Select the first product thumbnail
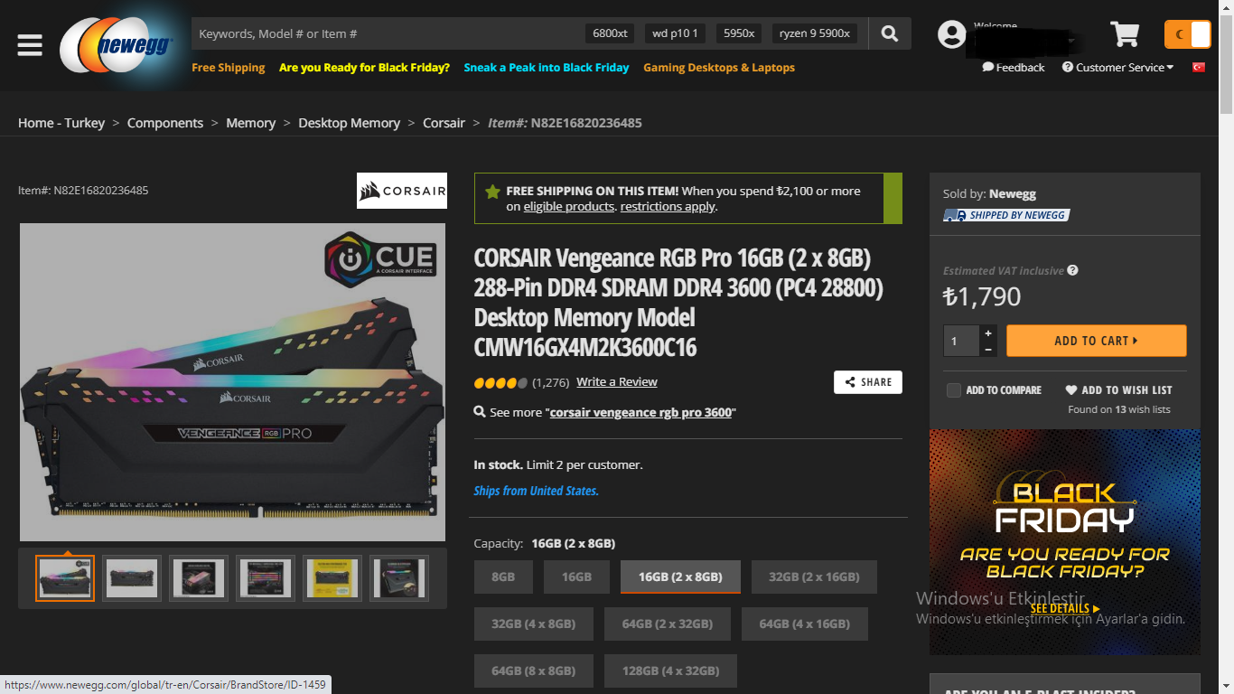This screenshot has height=694, width=1234. tap(65, 578)
